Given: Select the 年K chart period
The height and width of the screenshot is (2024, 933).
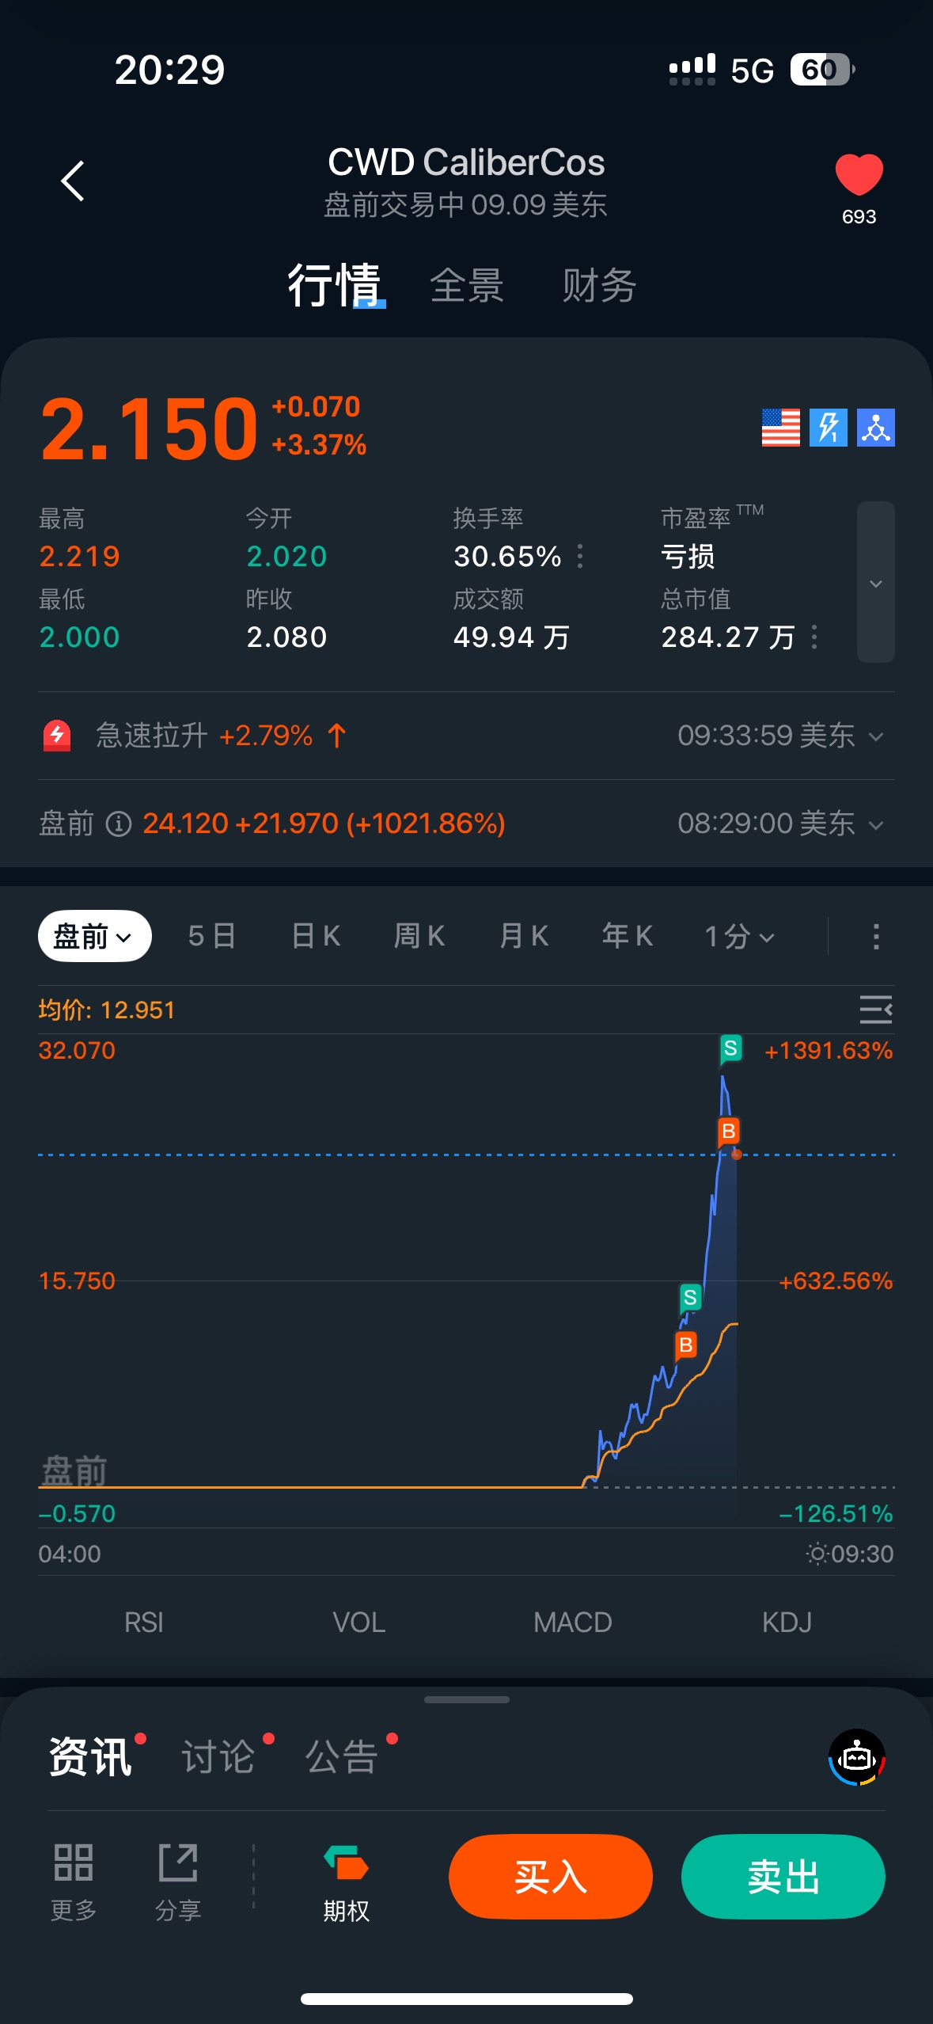Looking at the screenshot, I should point(628,936).
